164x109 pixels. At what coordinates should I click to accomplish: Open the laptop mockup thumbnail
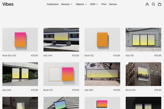pos(61,103)
